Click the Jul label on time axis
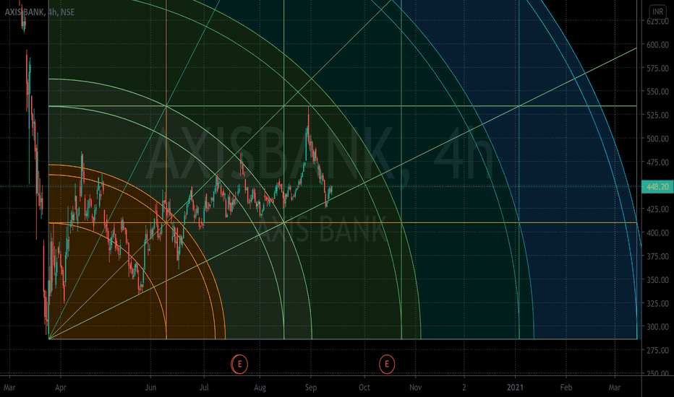 coord(204,388)
